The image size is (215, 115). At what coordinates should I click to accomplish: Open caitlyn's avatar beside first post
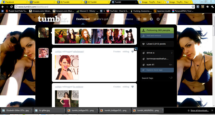pyautogui.click(x=44, y=53)
